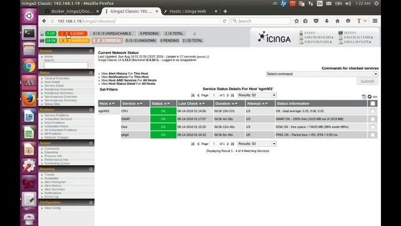Collapse the Status sidebar section

tap(91, 73)
